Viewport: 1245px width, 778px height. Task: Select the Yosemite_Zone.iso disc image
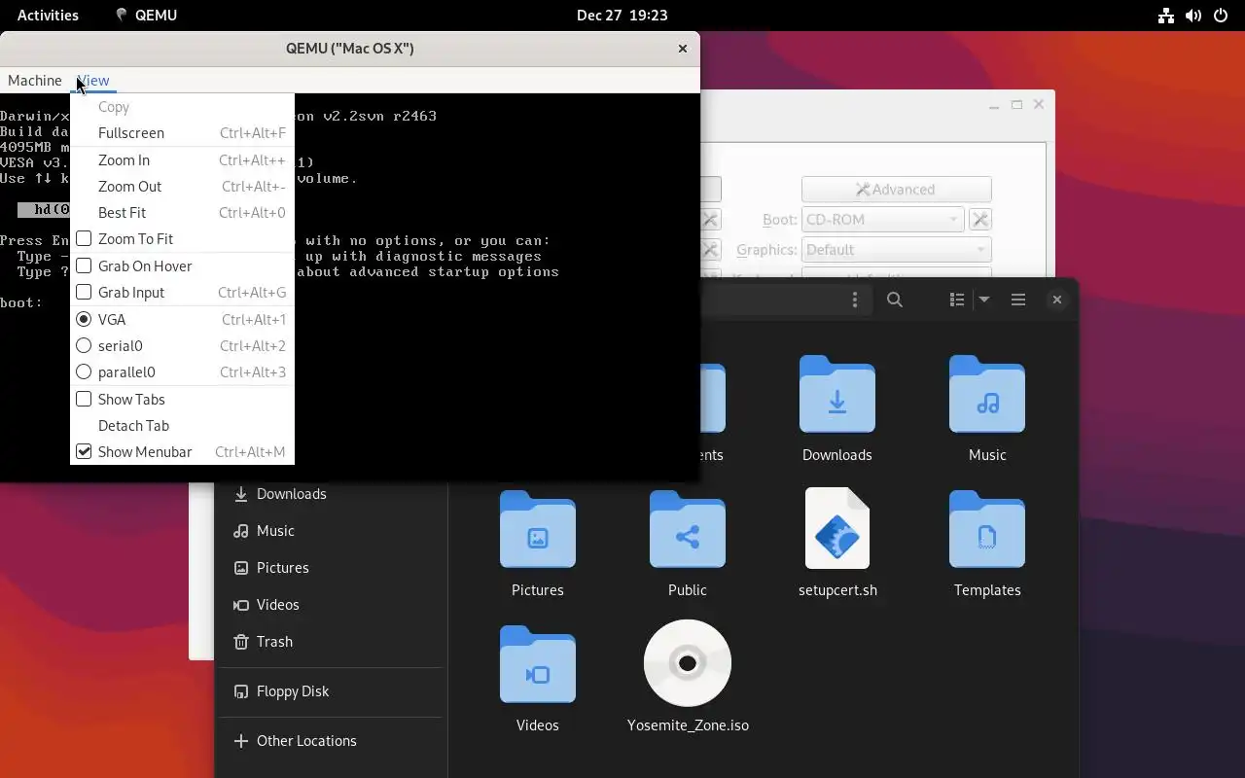[x=688, y=663]
